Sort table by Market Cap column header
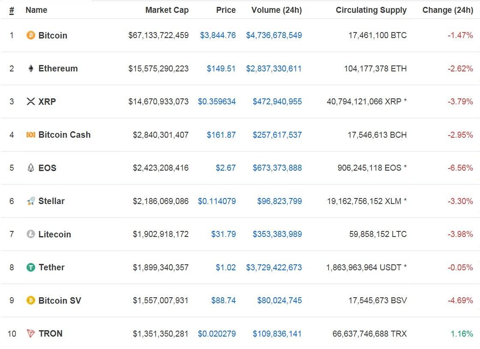 (167, 10)
